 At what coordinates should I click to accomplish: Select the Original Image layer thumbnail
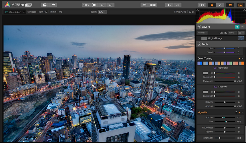click(241, 38)
